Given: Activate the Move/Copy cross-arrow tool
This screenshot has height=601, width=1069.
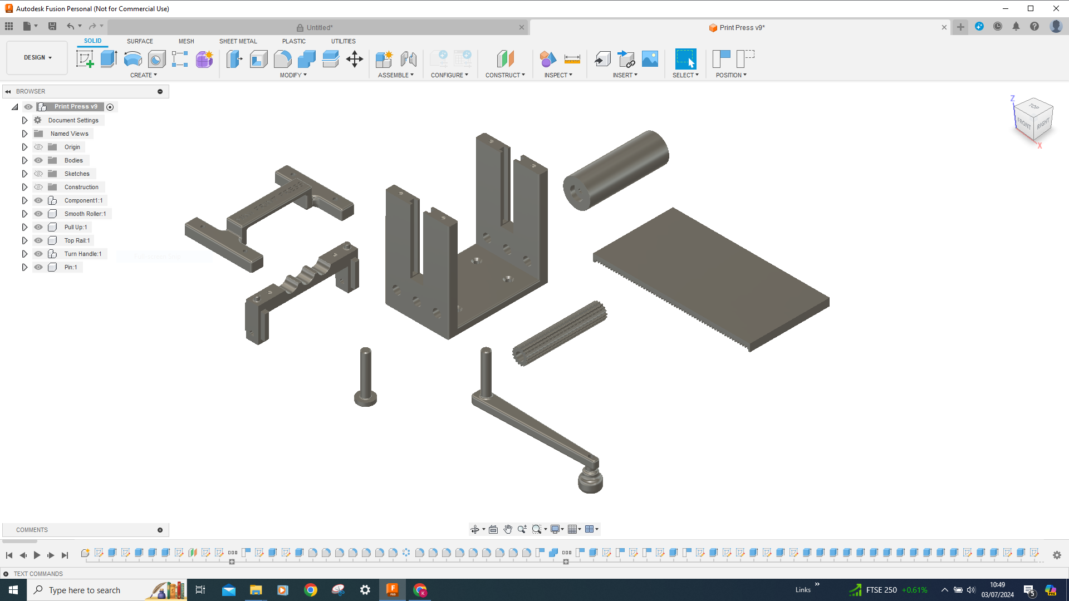Looking at the screenshot, I should (x=355, y=59).
